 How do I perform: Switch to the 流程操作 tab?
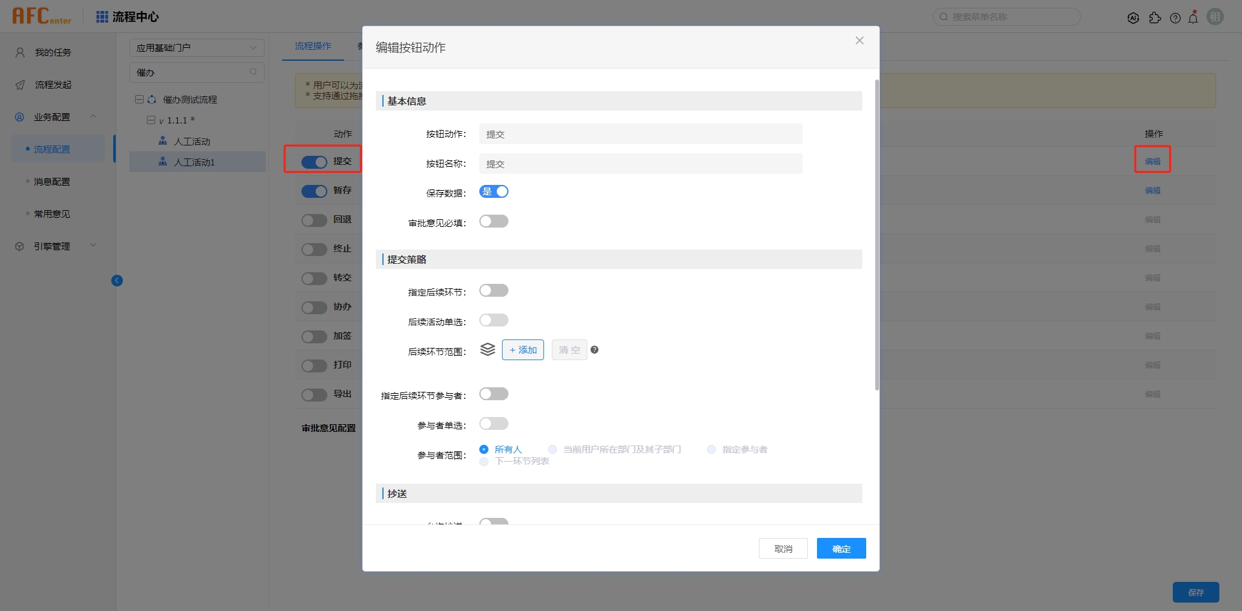[x=313, y=46]
